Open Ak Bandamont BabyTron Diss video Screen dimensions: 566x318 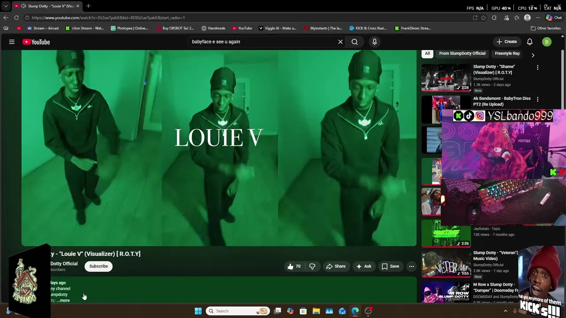(x=501, y=101)
